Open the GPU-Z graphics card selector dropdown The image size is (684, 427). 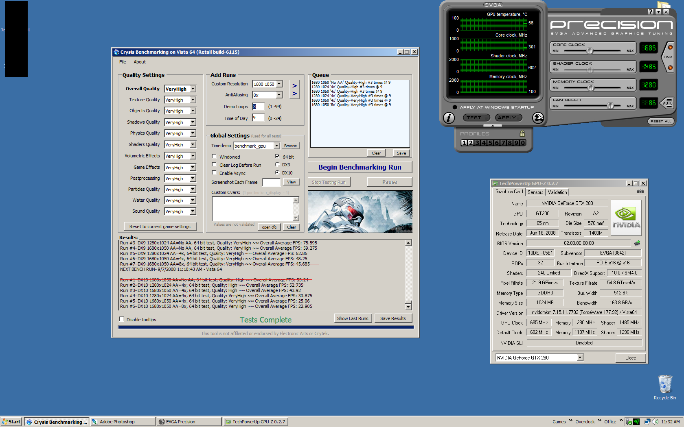pos(580,357)
